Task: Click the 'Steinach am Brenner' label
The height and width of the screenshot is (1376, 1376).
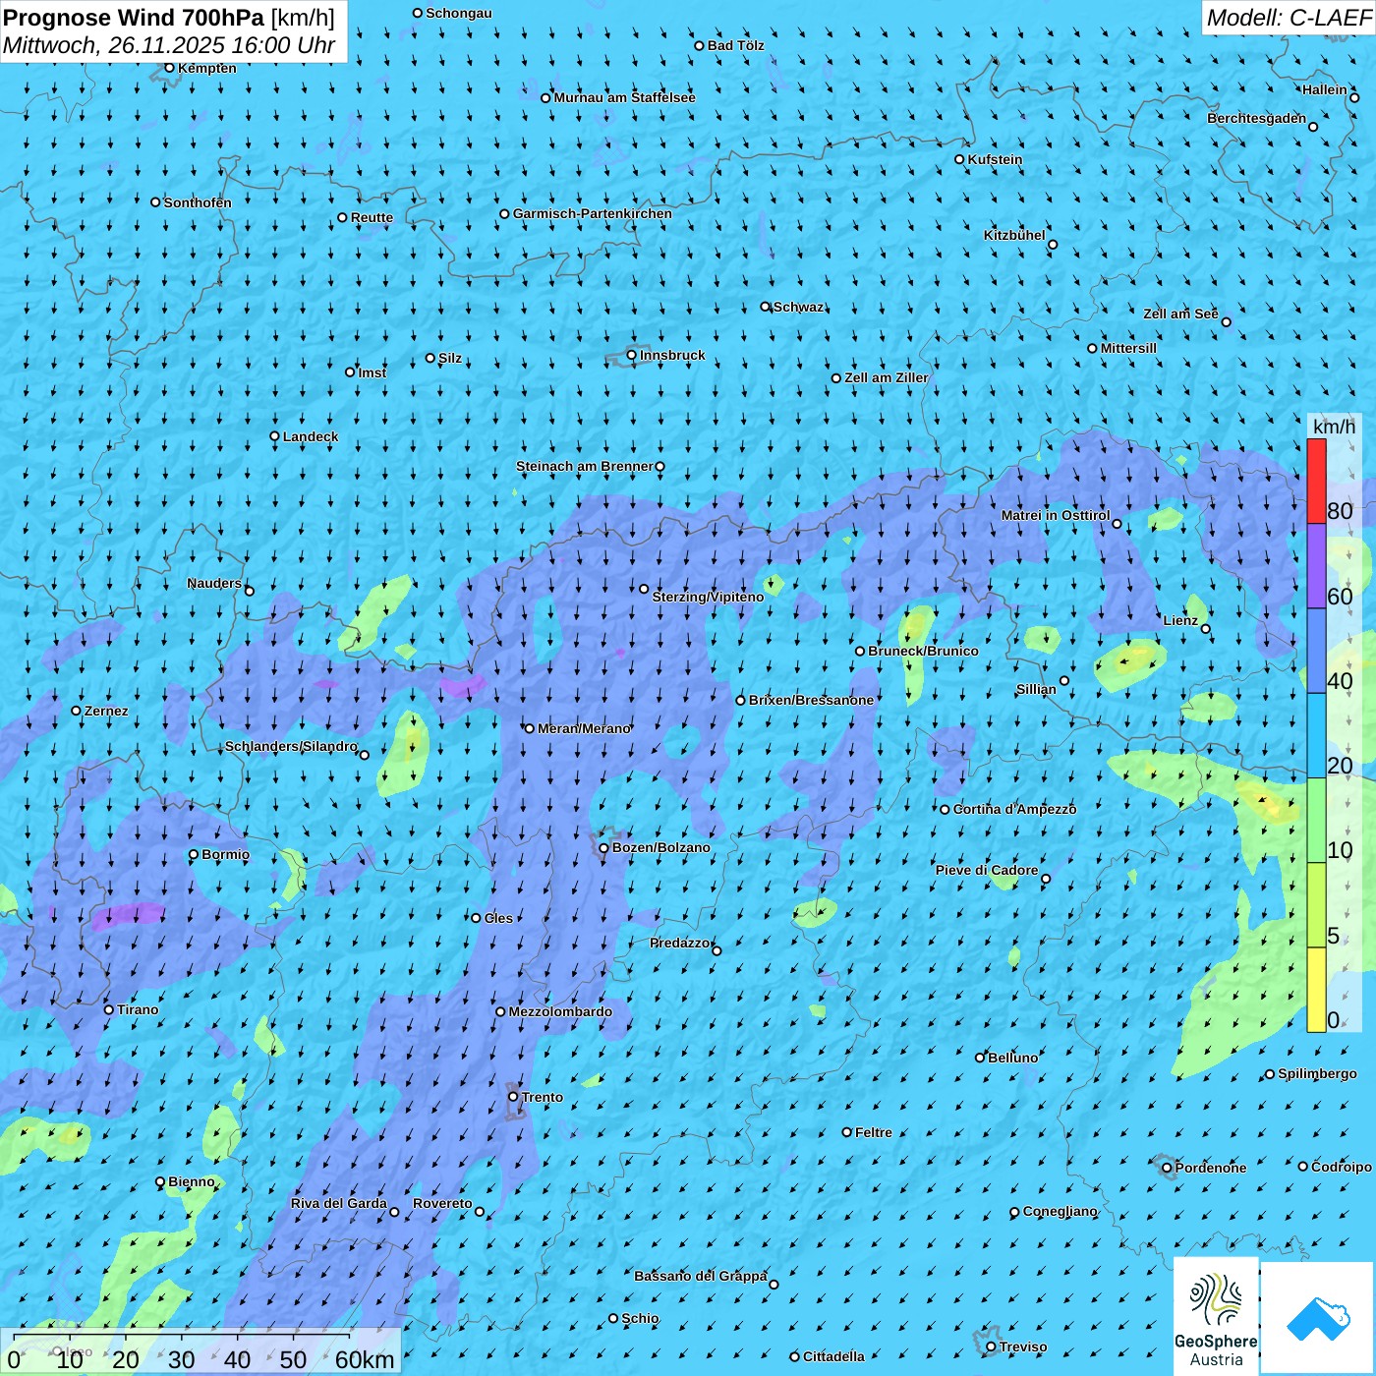Action: click(584, 466)
